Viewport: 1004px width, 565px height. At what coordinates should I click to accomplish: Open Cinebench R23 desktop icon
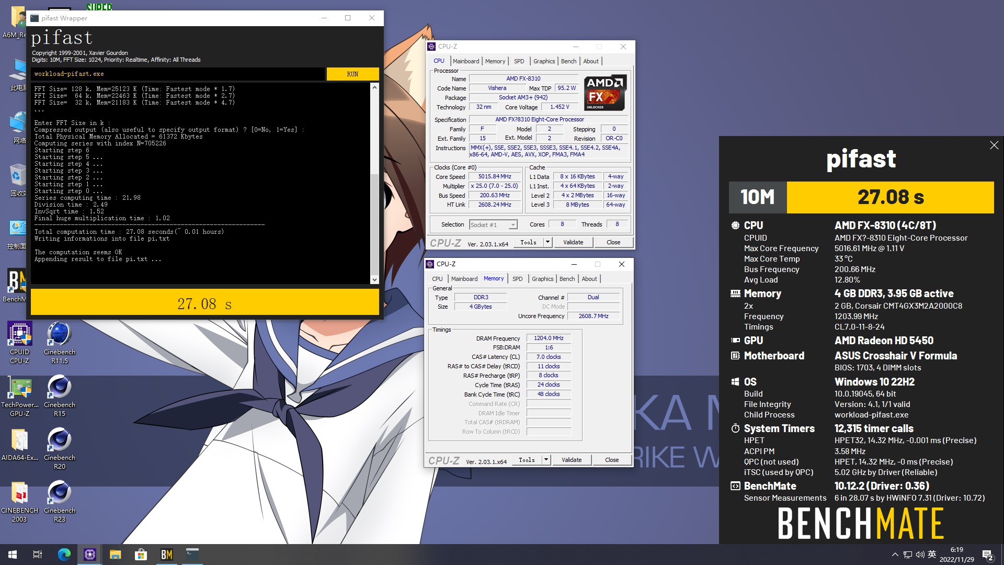pos(59,501)
